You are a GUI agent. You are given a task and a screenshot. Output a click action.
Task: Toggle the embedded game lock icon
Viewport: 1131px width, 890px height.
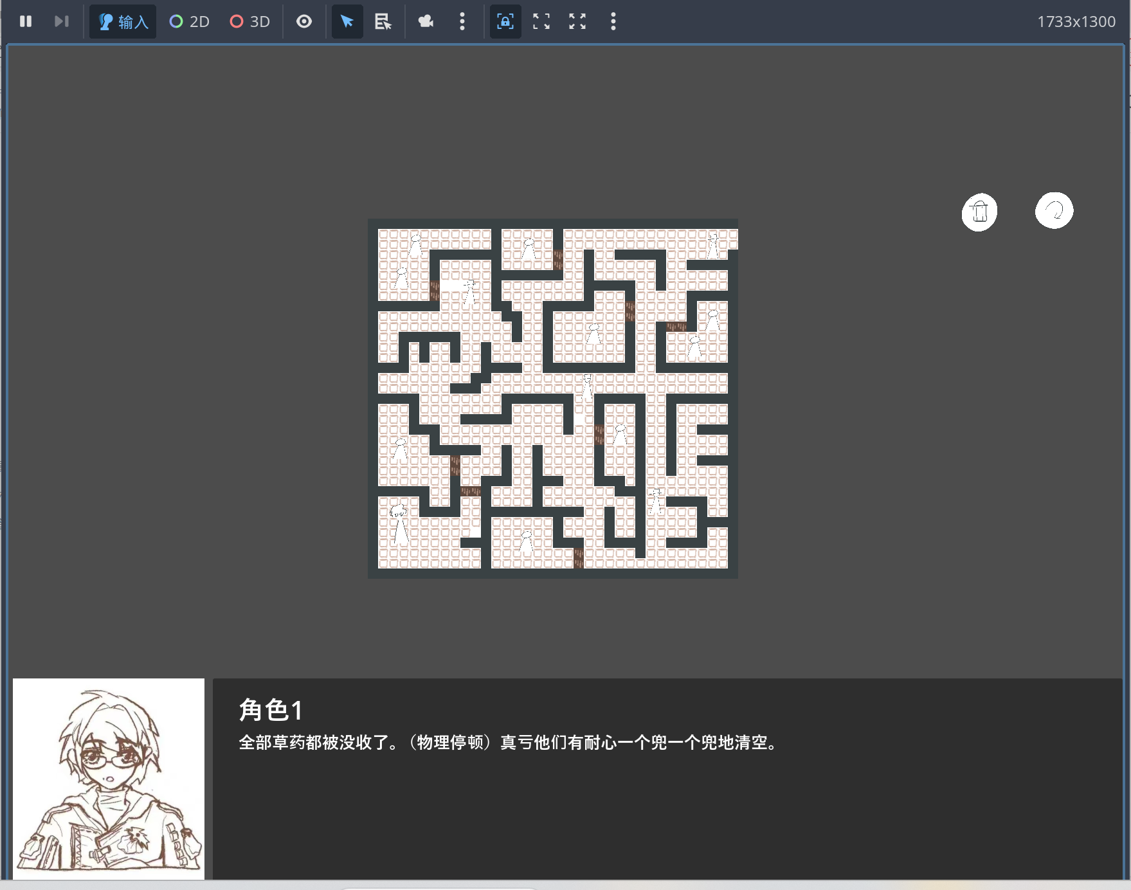[x=505, y=21]
